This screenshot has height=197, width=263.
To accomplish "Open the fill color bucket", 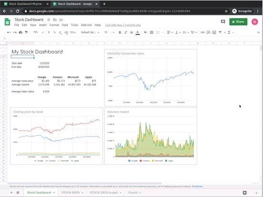I will pyautogui.click(x=145, y=32).
